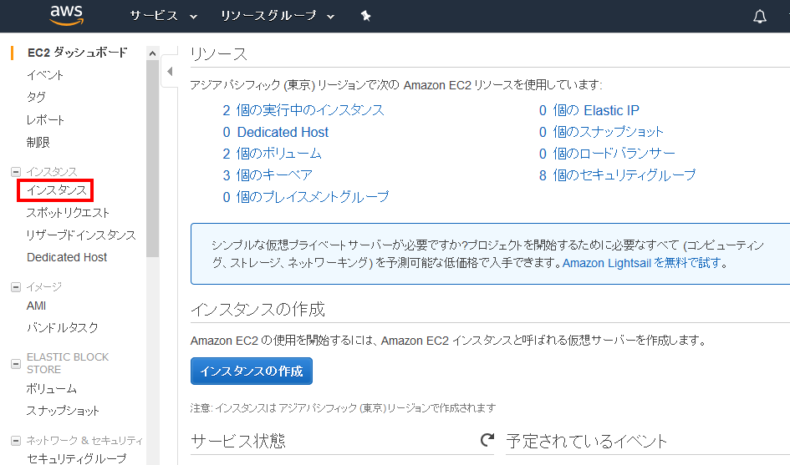The width and height of the screenshot is (790, 465).
Task: Open the サービス dropdown menu
Action: tap(163, 16)
